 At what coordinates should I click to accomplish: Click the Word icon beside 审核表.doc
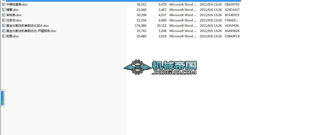click(x=4, y=15)
